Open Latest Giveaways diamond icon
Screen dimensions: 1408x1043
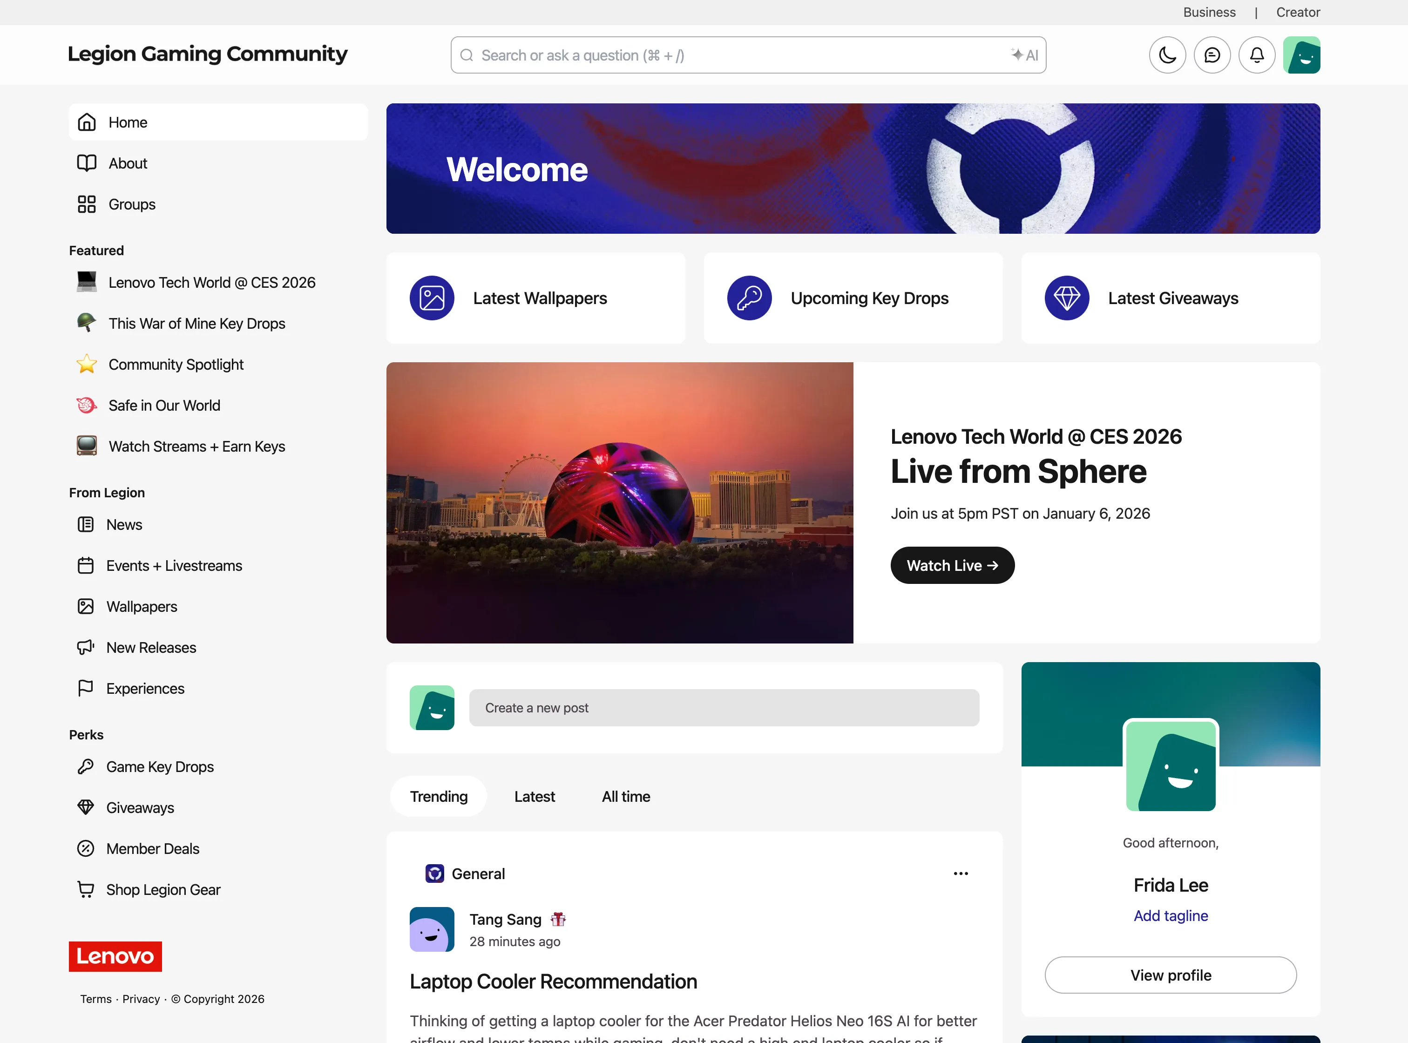(x=1066, y=298)
